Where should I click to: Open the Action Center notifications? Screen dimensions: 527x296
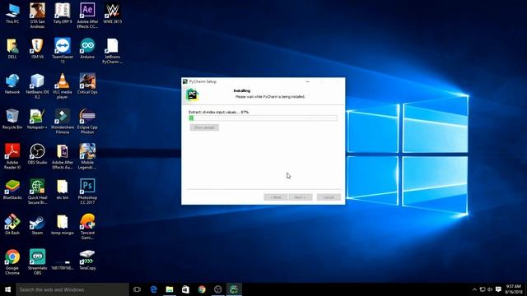click(x=498, y=289)
